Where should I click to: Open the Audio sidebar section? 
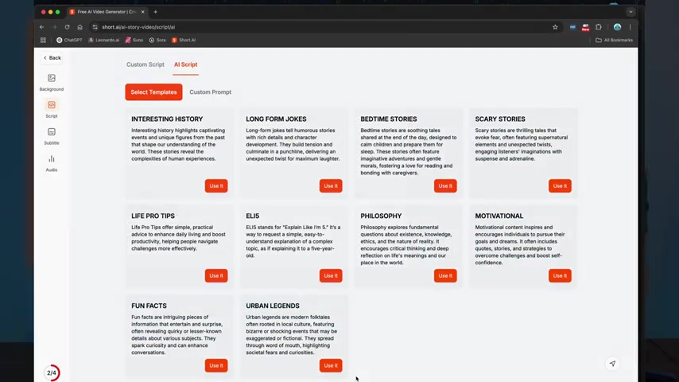[x=52, y=163]
